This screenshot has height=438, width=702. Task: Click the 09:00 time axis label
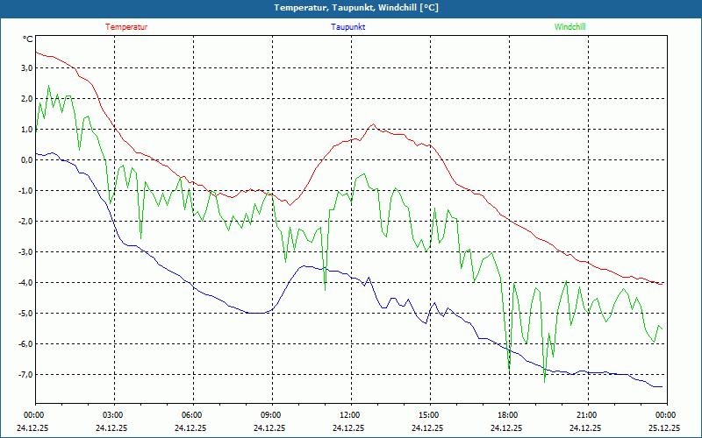coord(272,415)
